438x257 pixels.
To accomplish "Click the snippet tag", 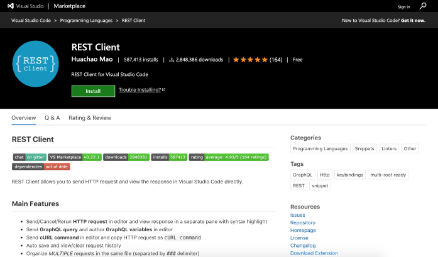I will click(320, 186).
